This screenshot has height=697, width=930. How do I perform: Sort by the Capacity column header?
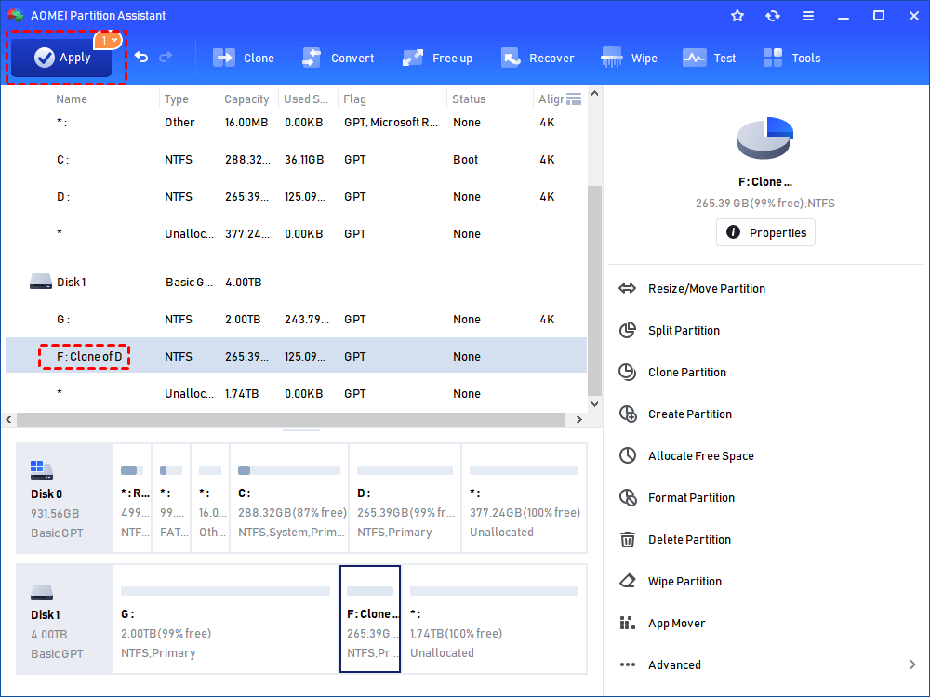coord(246,99)
